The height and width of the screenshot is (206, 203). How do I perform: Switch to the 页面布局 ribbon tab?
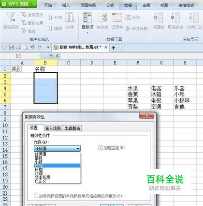(x=88, y=5)
